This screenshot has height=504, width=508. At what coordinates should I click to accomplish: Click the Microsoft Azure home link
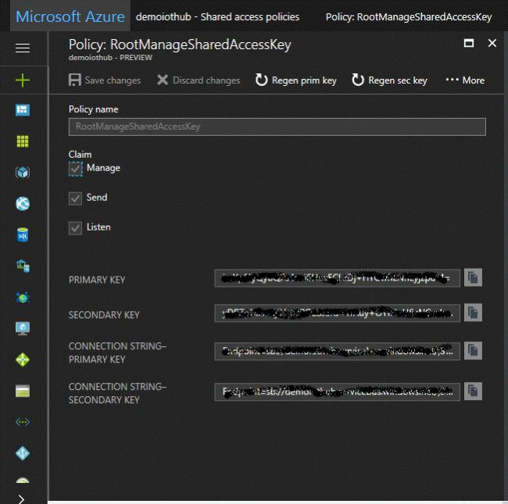[x=70, y=16]
